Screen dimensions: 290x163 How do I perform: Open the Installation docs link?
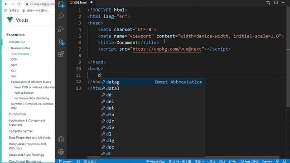coord(17,42)
